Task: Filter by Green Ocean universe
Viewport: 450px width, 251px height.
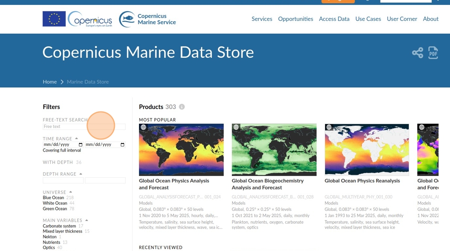Action: [x=55, y=209]
